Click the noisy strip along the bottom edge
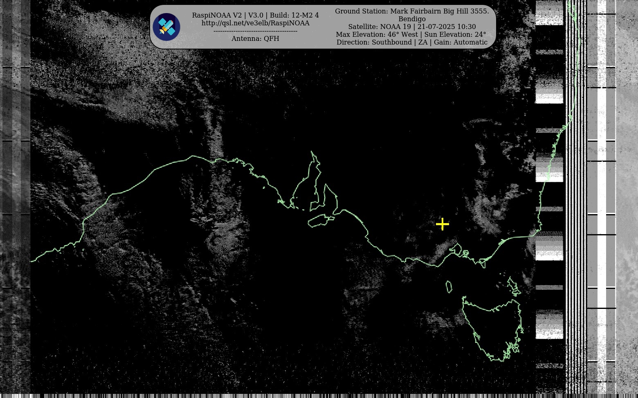This screenshot has width=638, height=398. coord(319,396)
